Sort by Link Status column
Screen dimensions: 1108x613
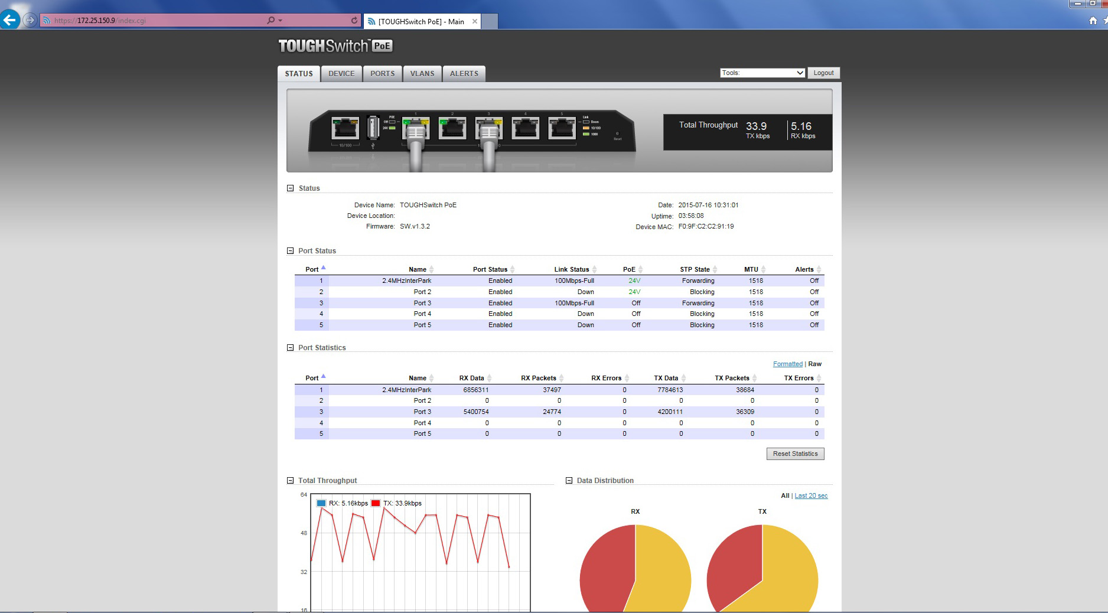(x=575, y=269)
